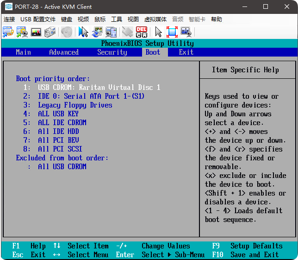Click the Boot priority order heading
298x260 pixels.
[53, 79]
